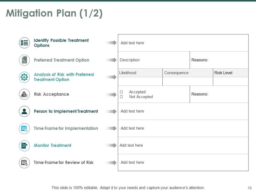Click the arrow next to Monitor Treatment
This screenshot has width=256, height=192.
[111, 145]
